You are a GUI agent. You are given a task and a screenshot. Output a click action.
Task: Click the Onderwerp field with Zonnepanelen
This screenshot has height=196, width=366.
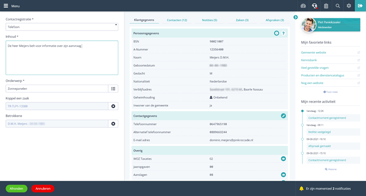click(57, 89)
